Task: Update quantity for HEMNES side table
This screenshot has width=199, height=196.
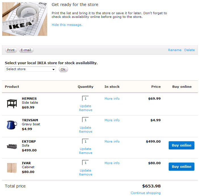Action: [85, 106]
